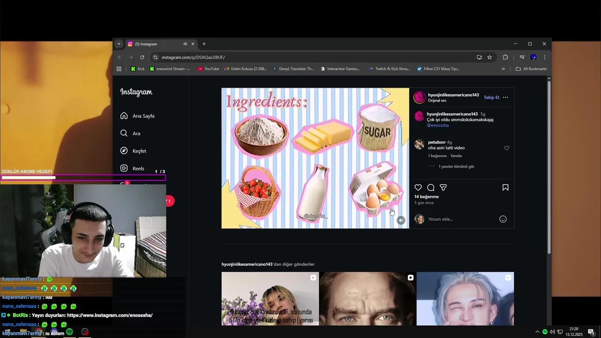The width and height of the screenshot is (601, 338).
Task: Open the purple flowers post thumbnail
Action: tap(270, 299)
